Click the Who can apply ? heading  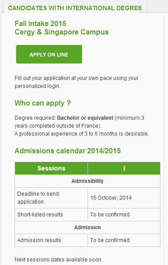42,103
